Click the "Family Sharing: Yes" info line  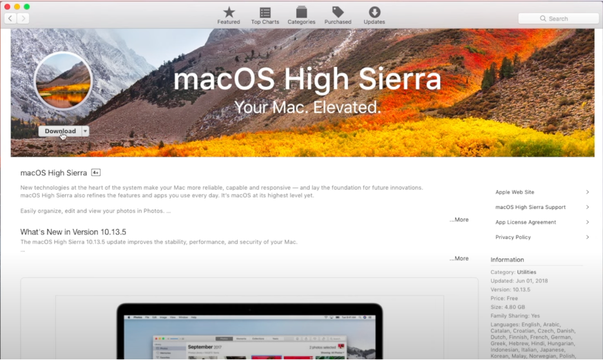[x=515, y=316]
